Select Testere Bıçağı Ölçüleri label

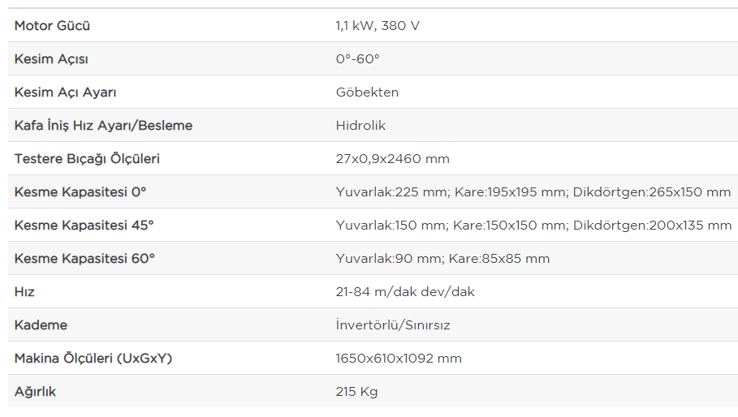87,158
